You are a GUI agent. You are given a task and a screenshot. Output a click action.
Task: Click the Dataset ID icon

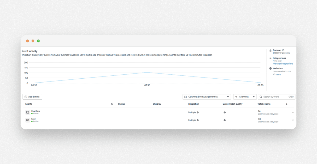tap(270, 51)
